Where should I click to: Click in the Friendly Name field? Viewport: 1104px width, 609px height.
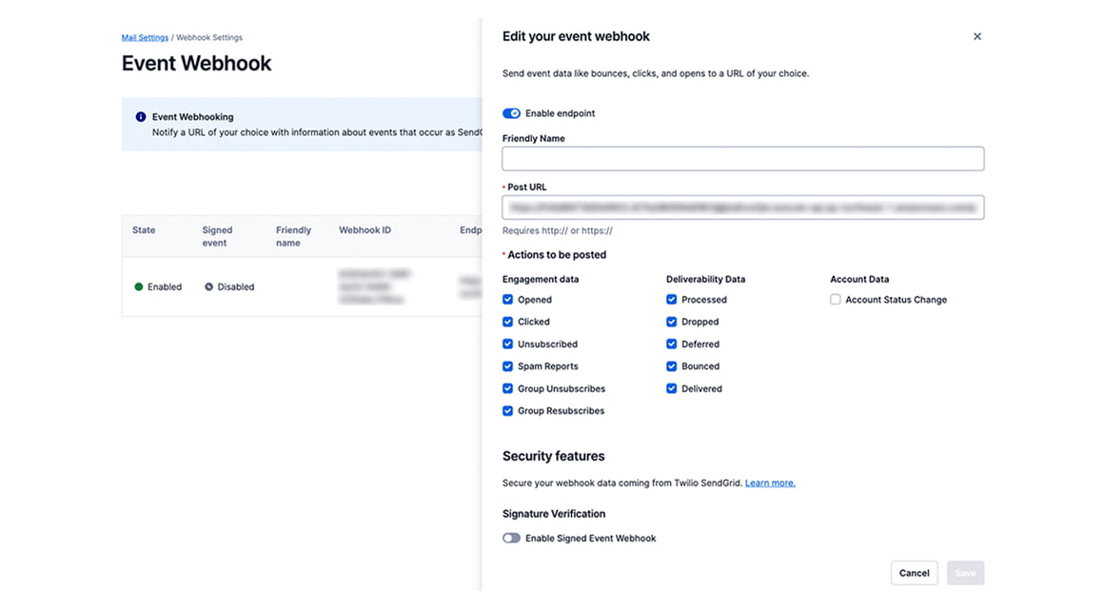(x=742, y=159)
